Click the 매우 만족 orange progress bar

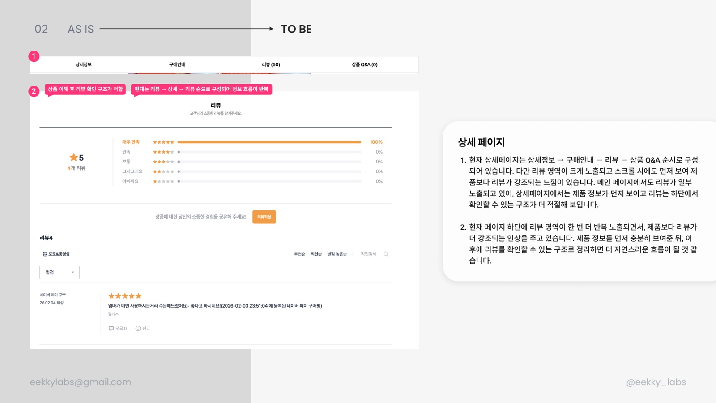coord(269,142)
